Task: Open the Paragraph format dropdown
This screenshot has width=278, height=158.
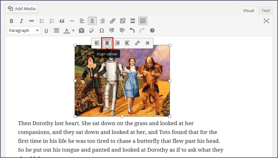Action: coord(24,31)
